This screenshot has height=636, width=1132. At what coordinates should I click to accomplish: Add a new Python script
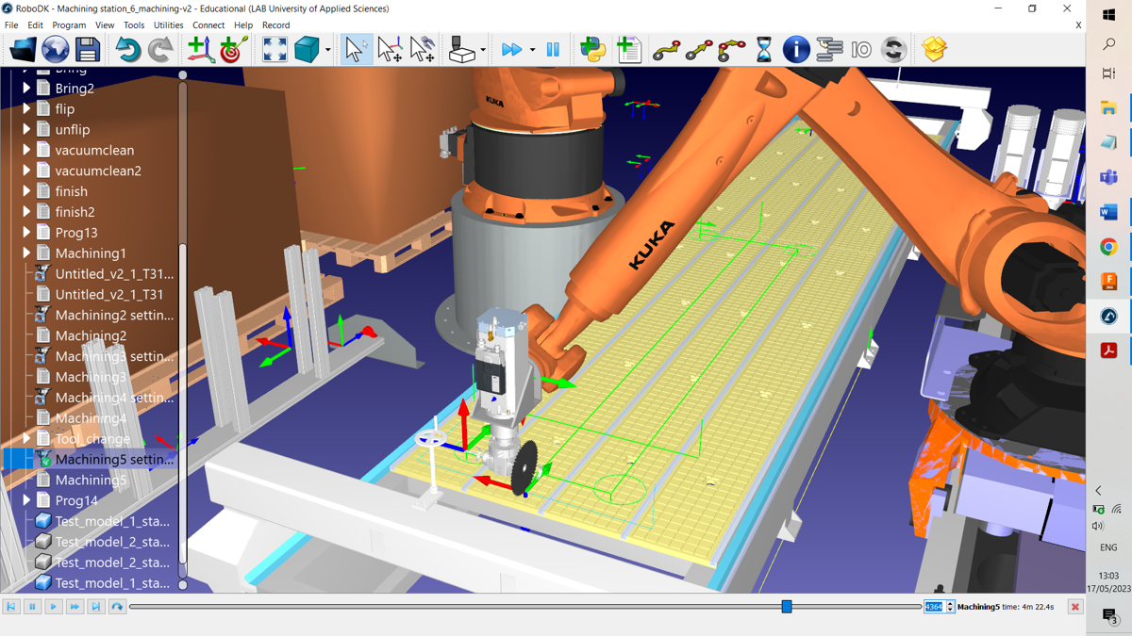click(592, 50)
